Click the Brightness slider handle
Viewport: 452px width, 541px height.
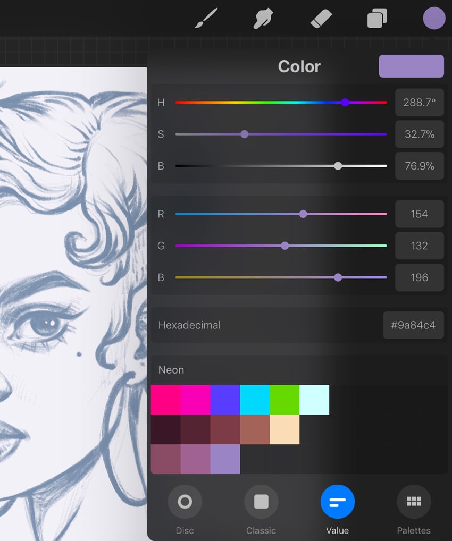coord(338,166)
